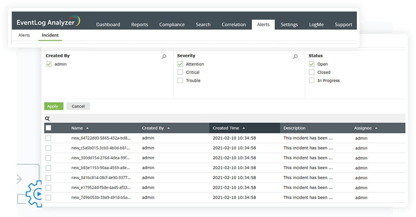Sort by Created Time column arrow
The height and width of the screenshot is (217, 416).
(x=244, y=128)
